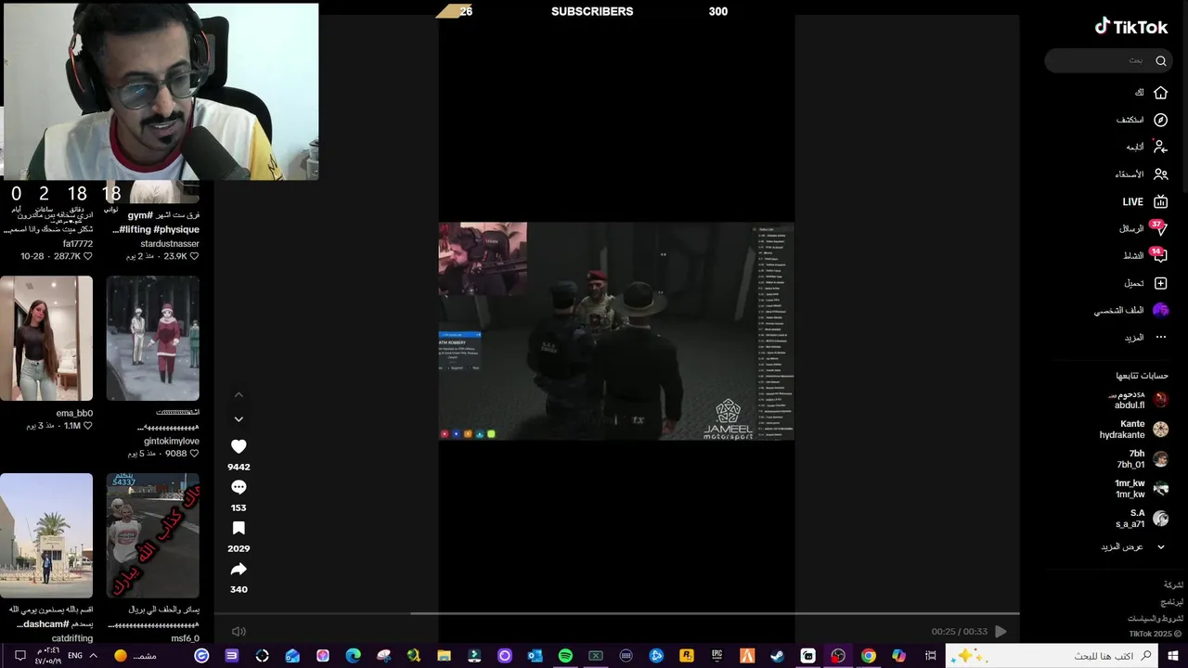Viewport: 1188px width, 668px height.
Task: Open the gintokimylove Santa video thumbnail
Action: coord(153,338)
